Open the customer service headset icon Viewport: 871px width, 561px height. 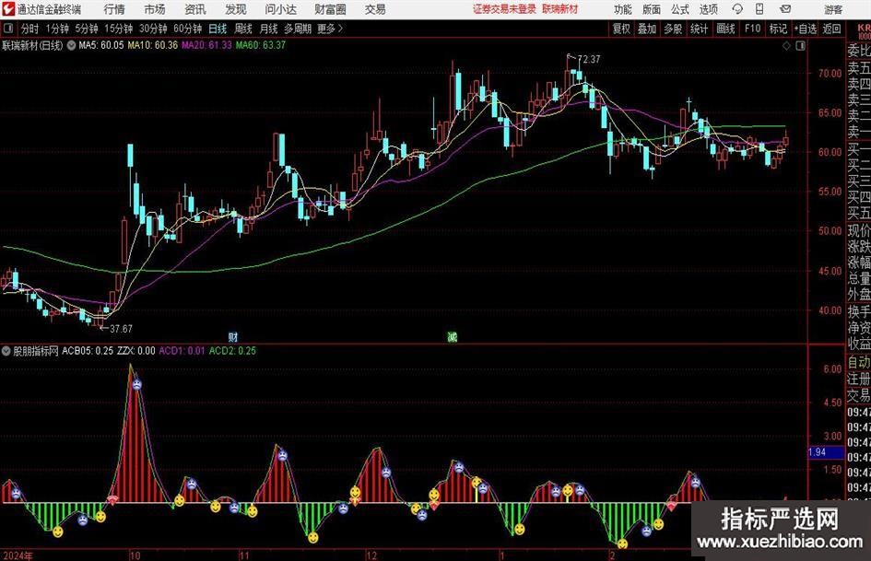tap(737, 9)
